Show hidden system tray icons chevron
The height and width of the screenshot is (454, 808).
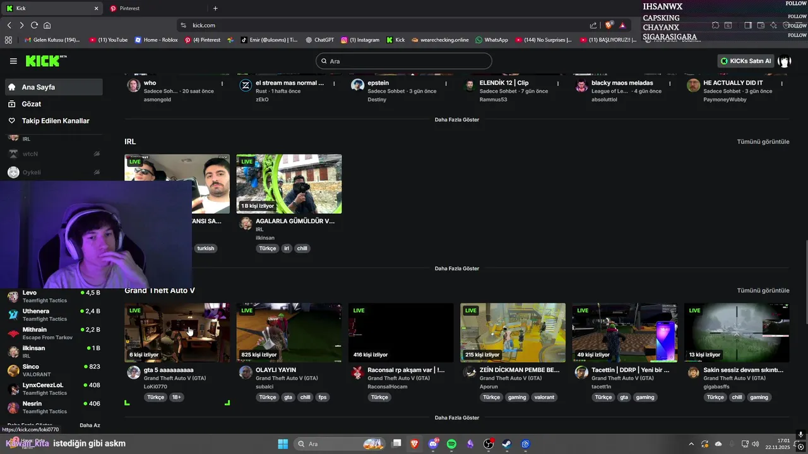tap(691, 444)
